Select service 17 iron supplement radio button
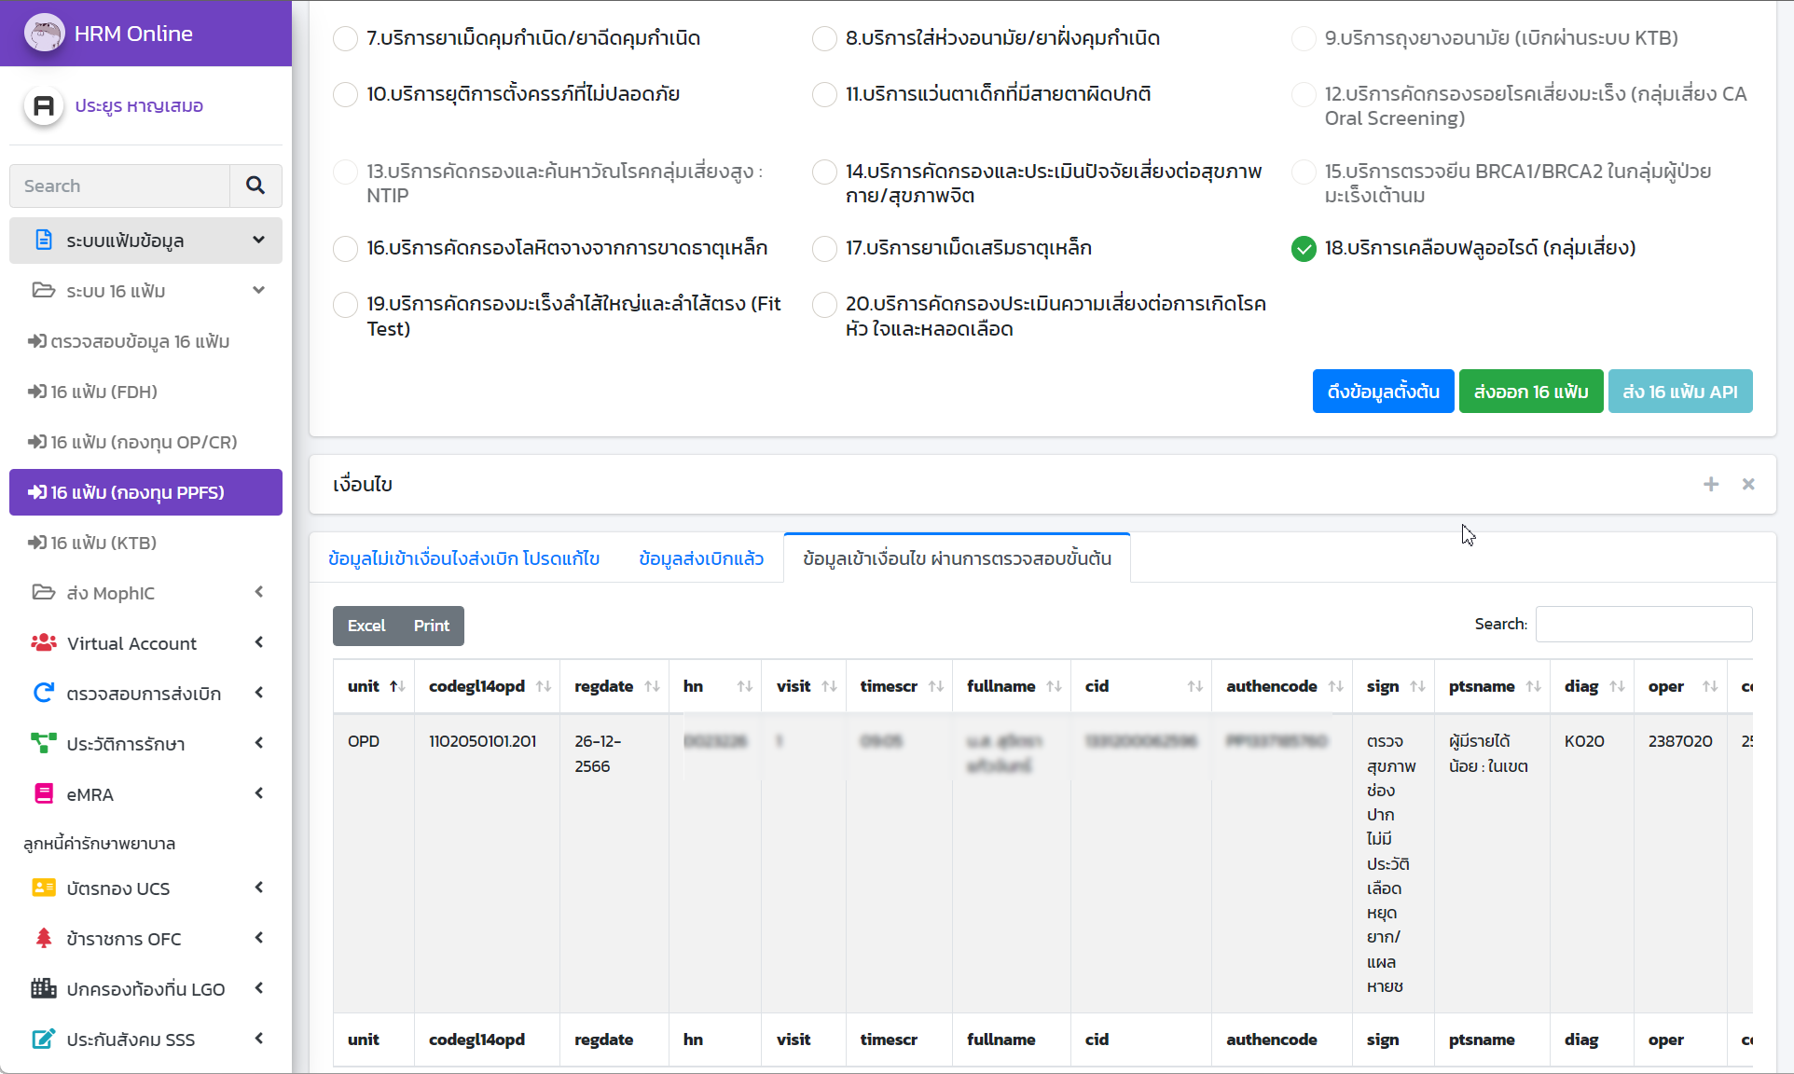The height and width of the screenshot is (1074, 1794). tap(824, 249)
